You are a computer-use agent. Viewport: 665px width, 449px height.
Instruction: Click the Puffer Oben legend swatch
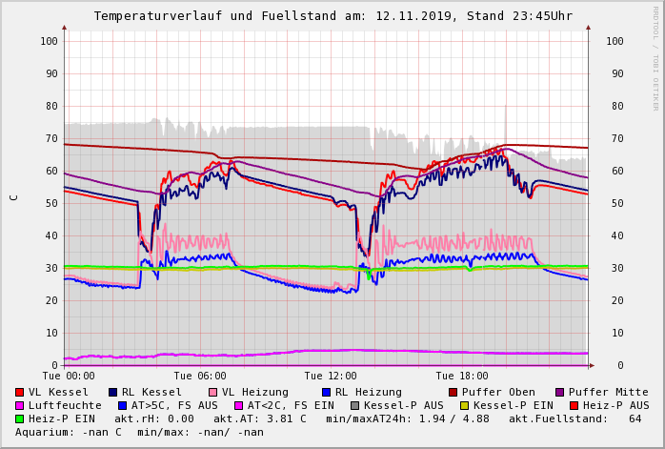pos(453,392)
